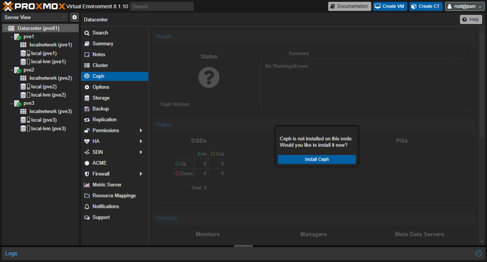Open the Server View gear settings
This screenshot has height=262, width=487.
pyautogui.click(x=74, y=17)
